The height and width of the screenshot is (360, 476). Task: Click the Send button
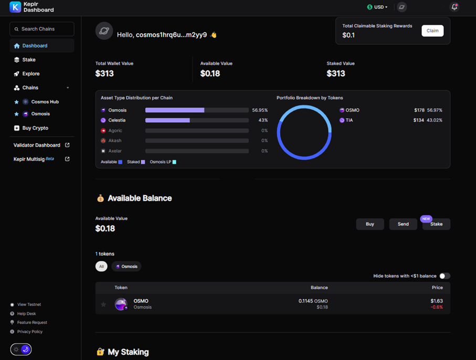[403, 224]
